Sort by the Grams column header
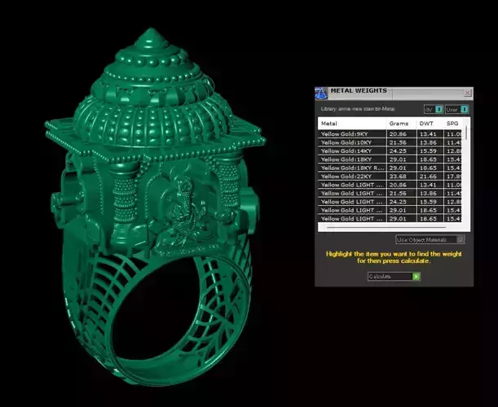This screenshot has width=498, height=407. coord(402,124)
